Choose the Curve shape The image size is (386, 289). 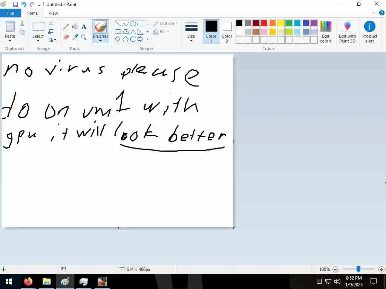pyautogui.click(x=125, y=24)
